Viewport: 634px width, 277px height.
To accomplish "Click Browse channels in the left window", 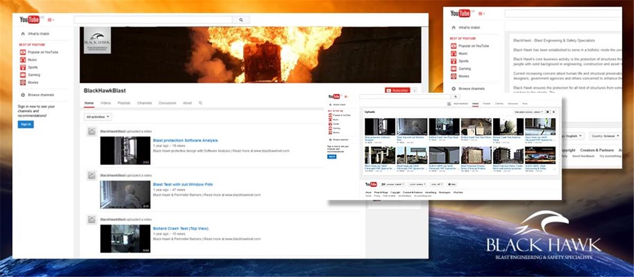I will [x=37, y=95].
